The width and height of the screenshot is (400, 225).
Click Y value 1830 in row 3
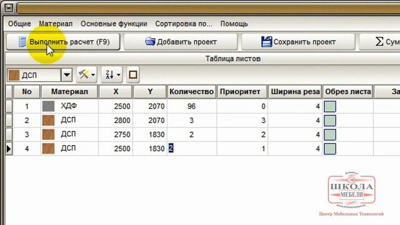(150, 134)
